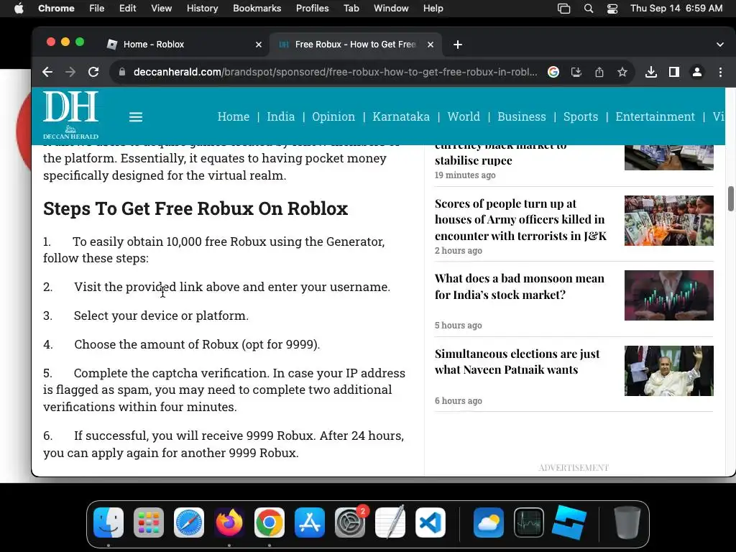Open System Settings from the dock
The image size is (736, 552).
[350, 523]
